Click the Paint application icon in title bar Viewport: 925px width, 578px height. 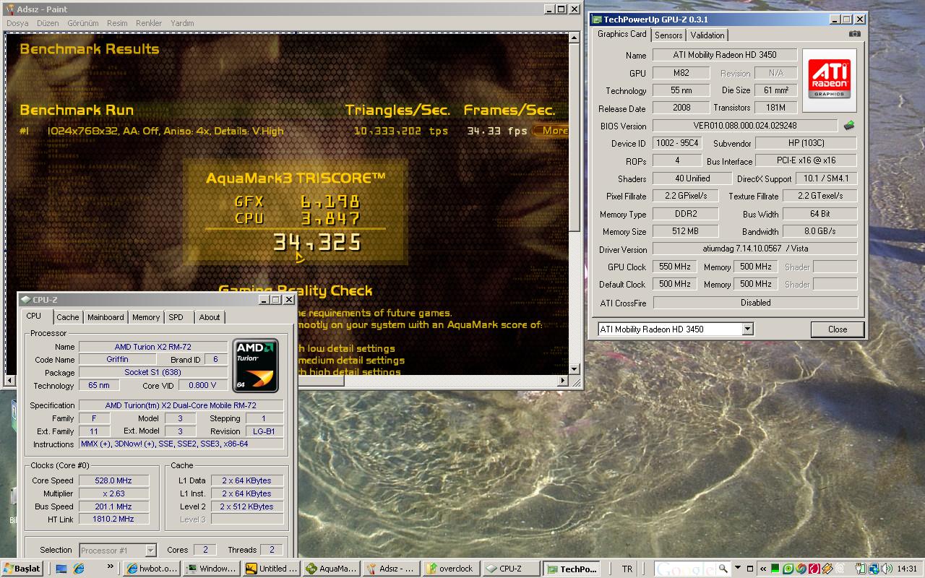9,9
